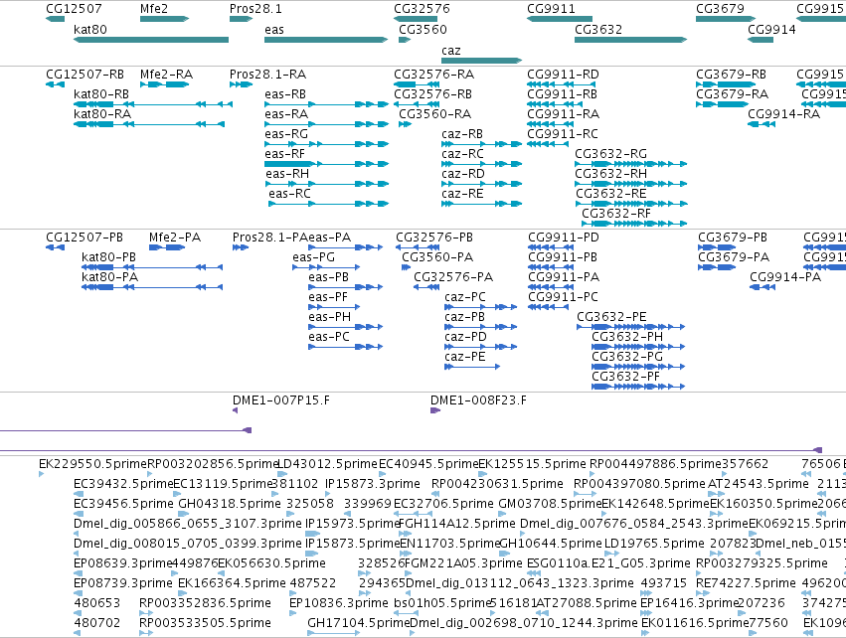Select the CG3632-PE protein label

pyautogui.click(x=611, y=317)
